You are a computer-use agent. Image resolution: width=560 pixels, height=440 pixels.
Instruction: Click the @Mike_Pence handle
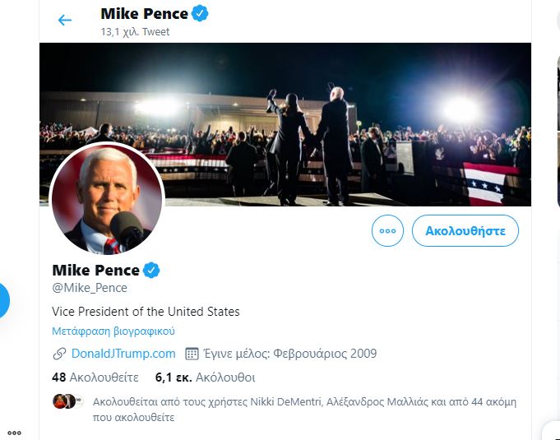90,288
